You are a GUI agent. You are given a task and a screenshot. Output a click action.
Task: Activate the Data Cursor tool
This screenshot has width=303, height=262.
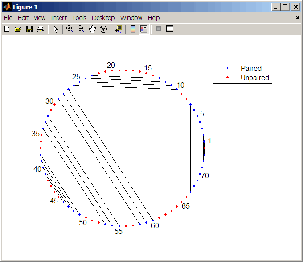118,29
